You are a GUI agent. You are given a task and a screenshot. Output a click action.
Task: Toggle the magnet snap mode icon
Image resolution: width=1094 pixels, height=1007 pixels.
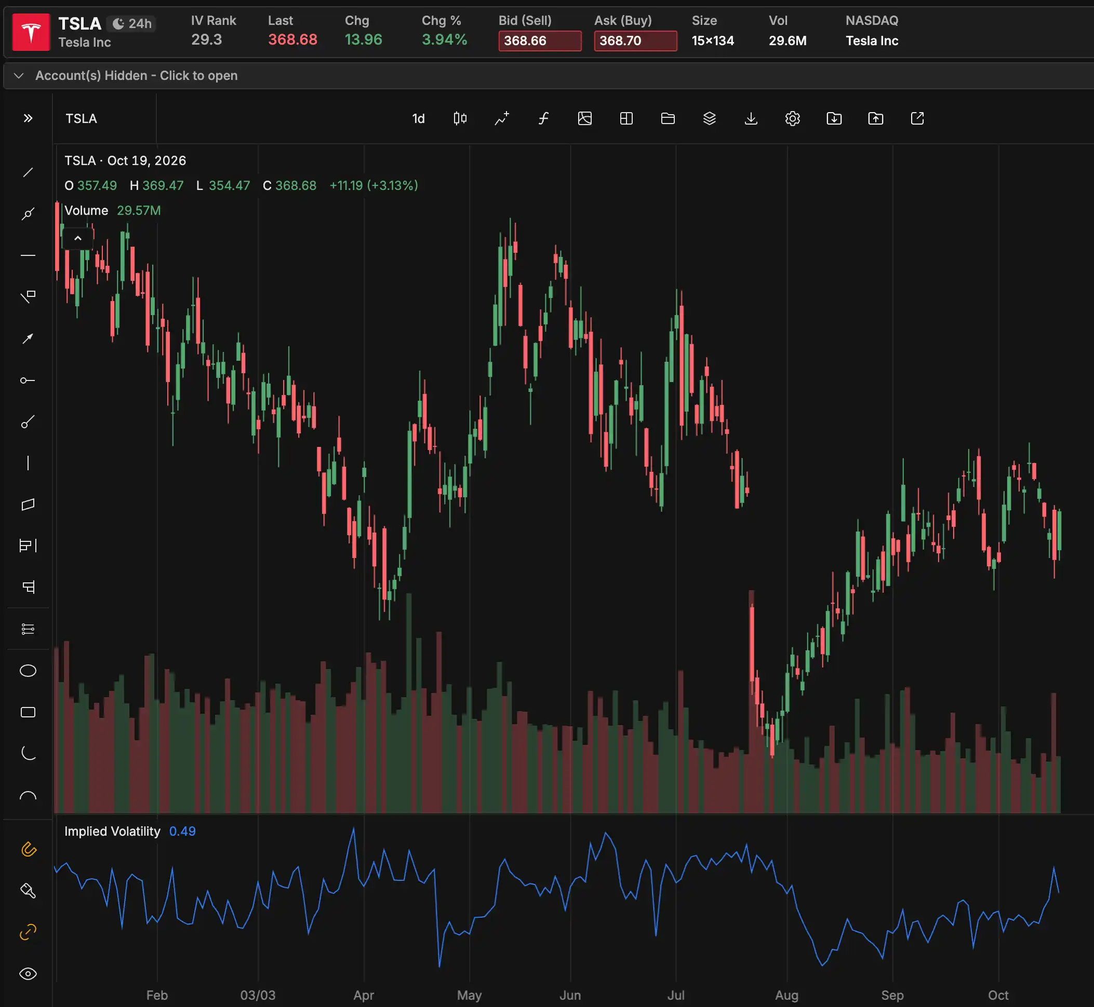click(28, 849)
